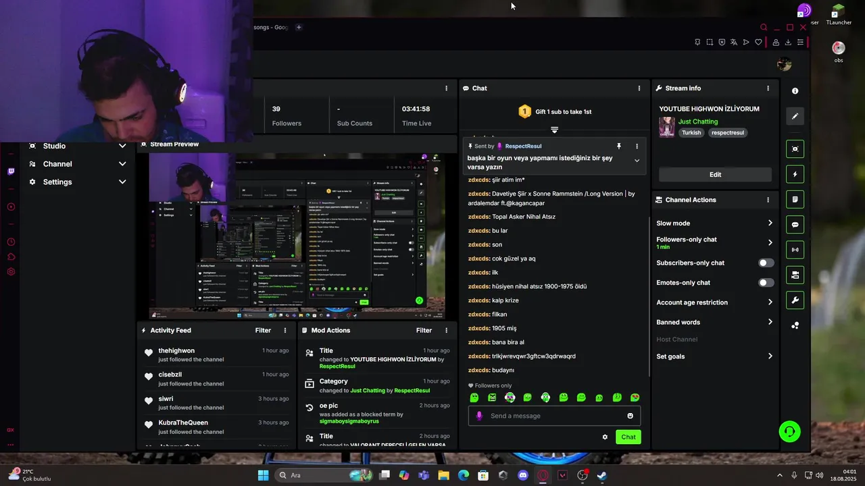
Task: Click the Stream Preview video thumbnail
Action: pyautogui.click(x=297, y=235)
